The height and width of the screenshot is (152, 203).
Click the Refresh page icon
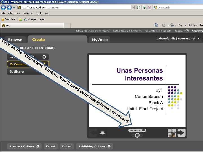pos(144,8)
